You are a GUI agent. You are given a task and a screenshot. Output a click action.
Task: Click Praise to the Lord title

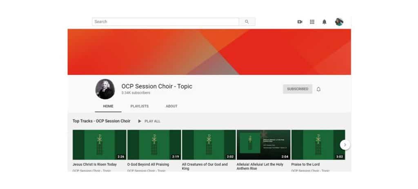tap(305, 165)
